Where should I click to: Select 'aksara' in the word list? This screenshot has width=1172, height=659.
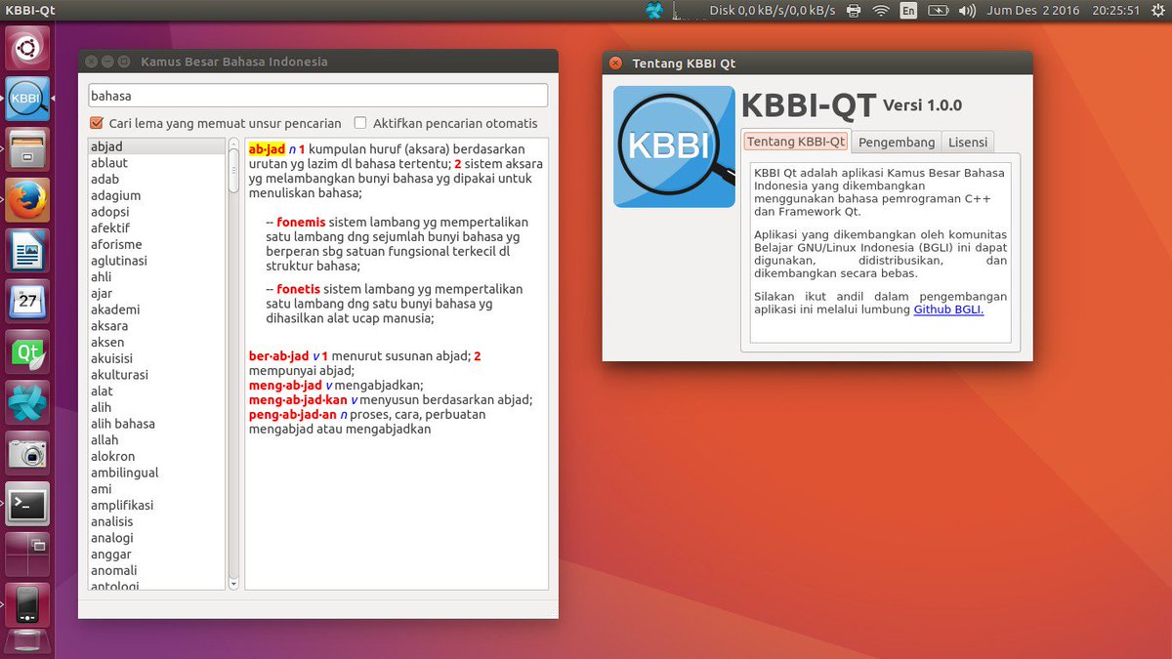click(156, 326)
